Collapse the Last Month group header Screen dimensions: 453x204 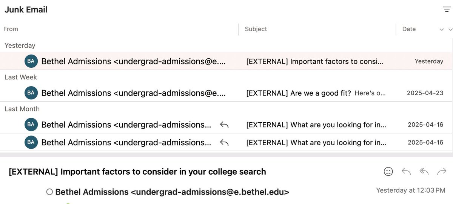22,109
